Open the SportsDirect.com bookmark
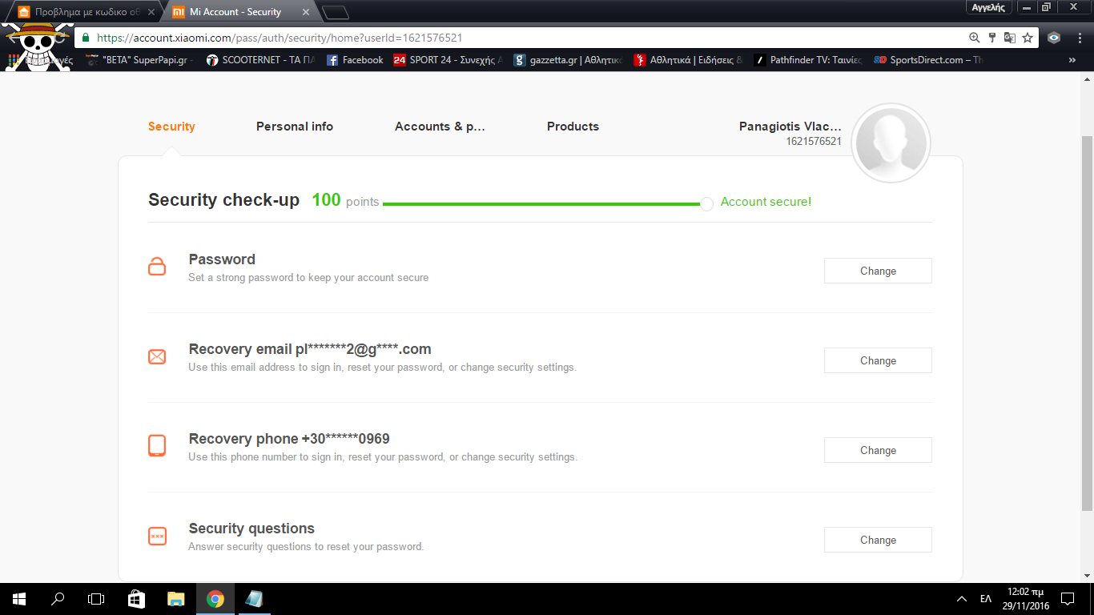 928,60
